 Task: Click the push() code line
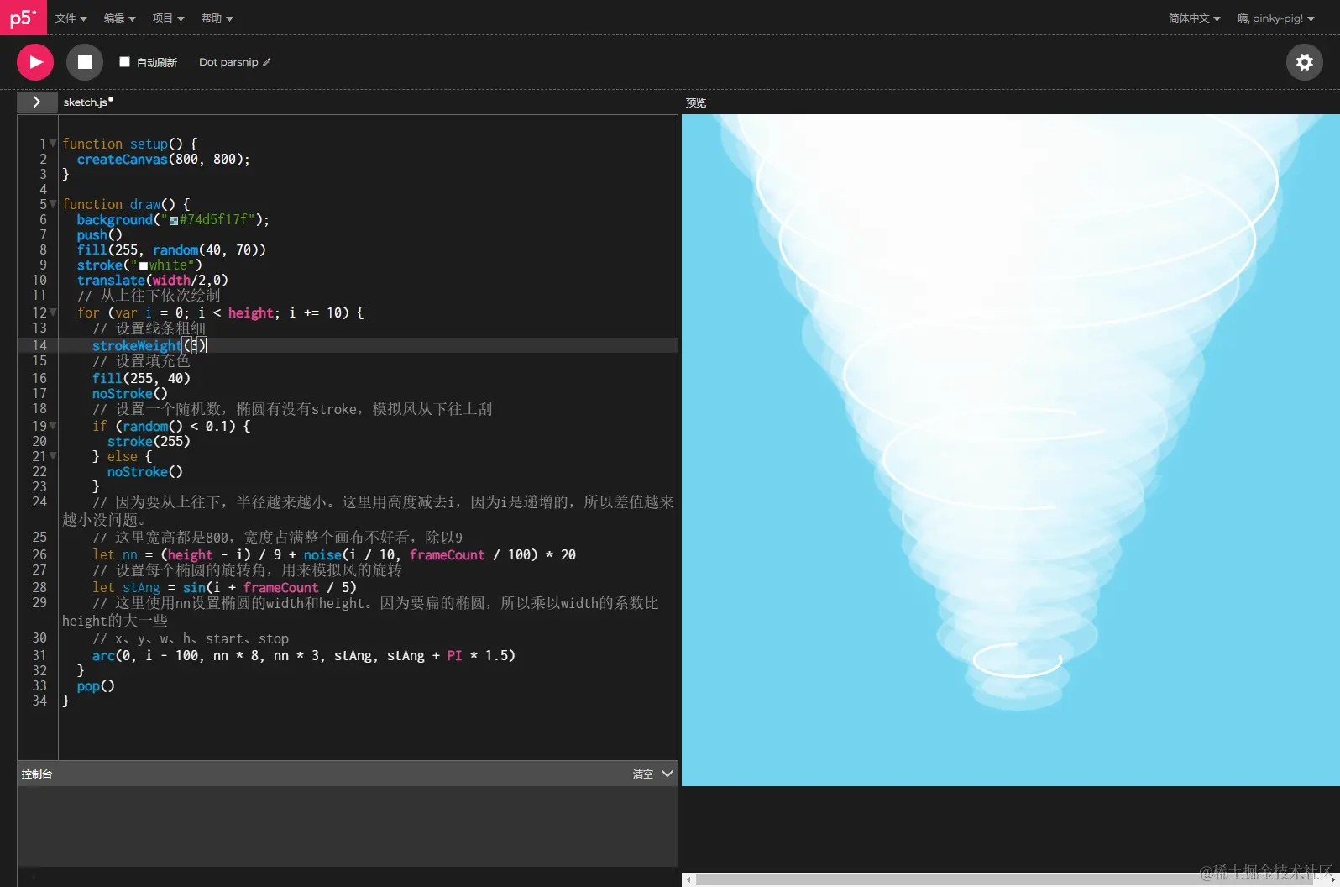99,235
